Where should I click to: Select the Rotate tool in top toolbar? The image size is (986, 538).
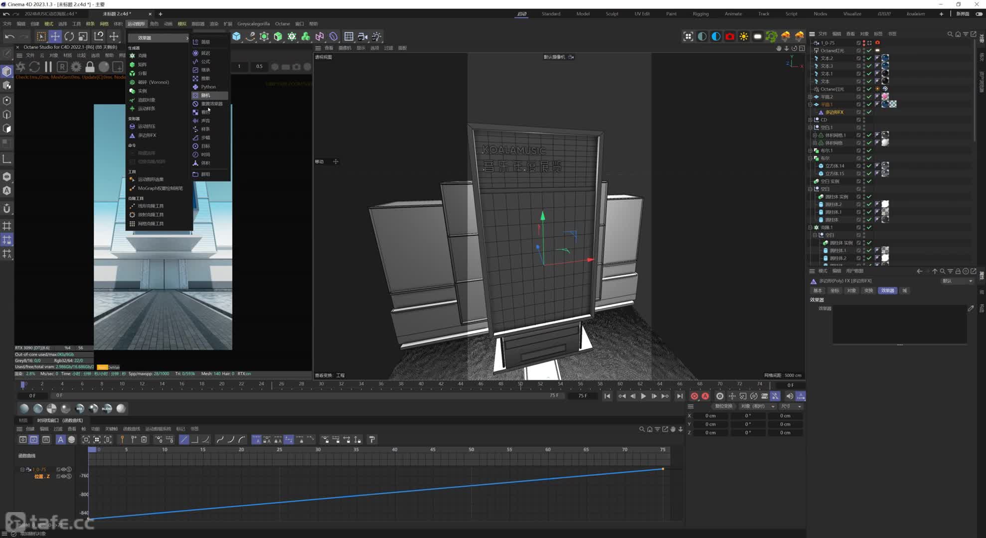point(69,36)
